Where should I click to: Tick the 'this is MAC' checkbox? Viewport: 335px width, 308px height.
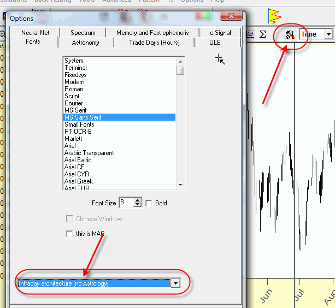tap(69, 234)
